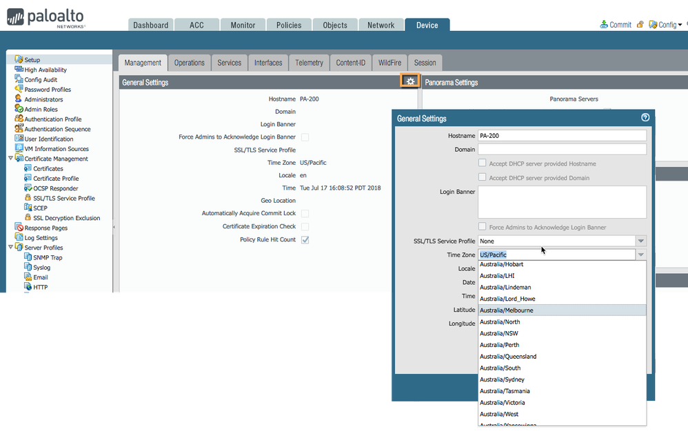Open the ACC tab

click(x=196, y=25)
